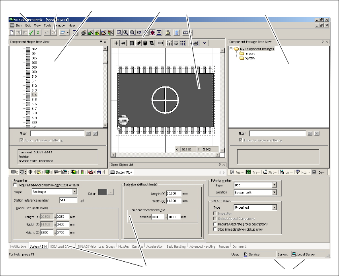The width and height of the screenshot is (339, 276).
Task: Click the padlock icon in main toolbar
Action: click(x=168, y=33)
